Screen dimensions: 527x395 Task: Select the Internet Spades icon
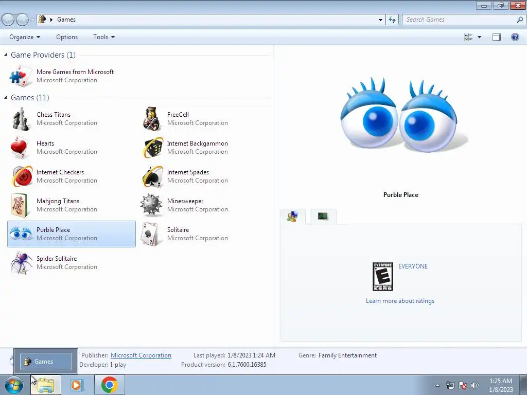pos(152,176)
